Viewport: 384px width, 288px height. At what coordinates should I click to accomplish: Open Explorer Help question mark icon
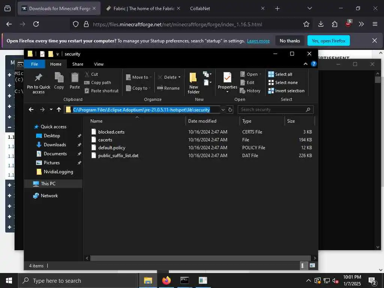click(314, 64)
